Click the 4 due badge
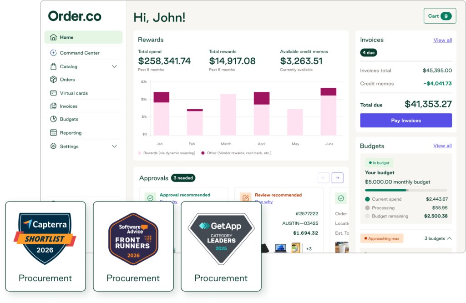This screenshot has width=466, height=303. click(x=369, y=53)
